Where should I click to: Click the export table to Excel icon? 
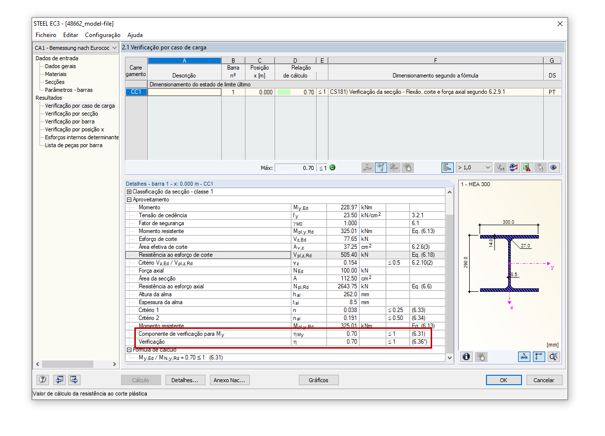(x=527, y=167)
